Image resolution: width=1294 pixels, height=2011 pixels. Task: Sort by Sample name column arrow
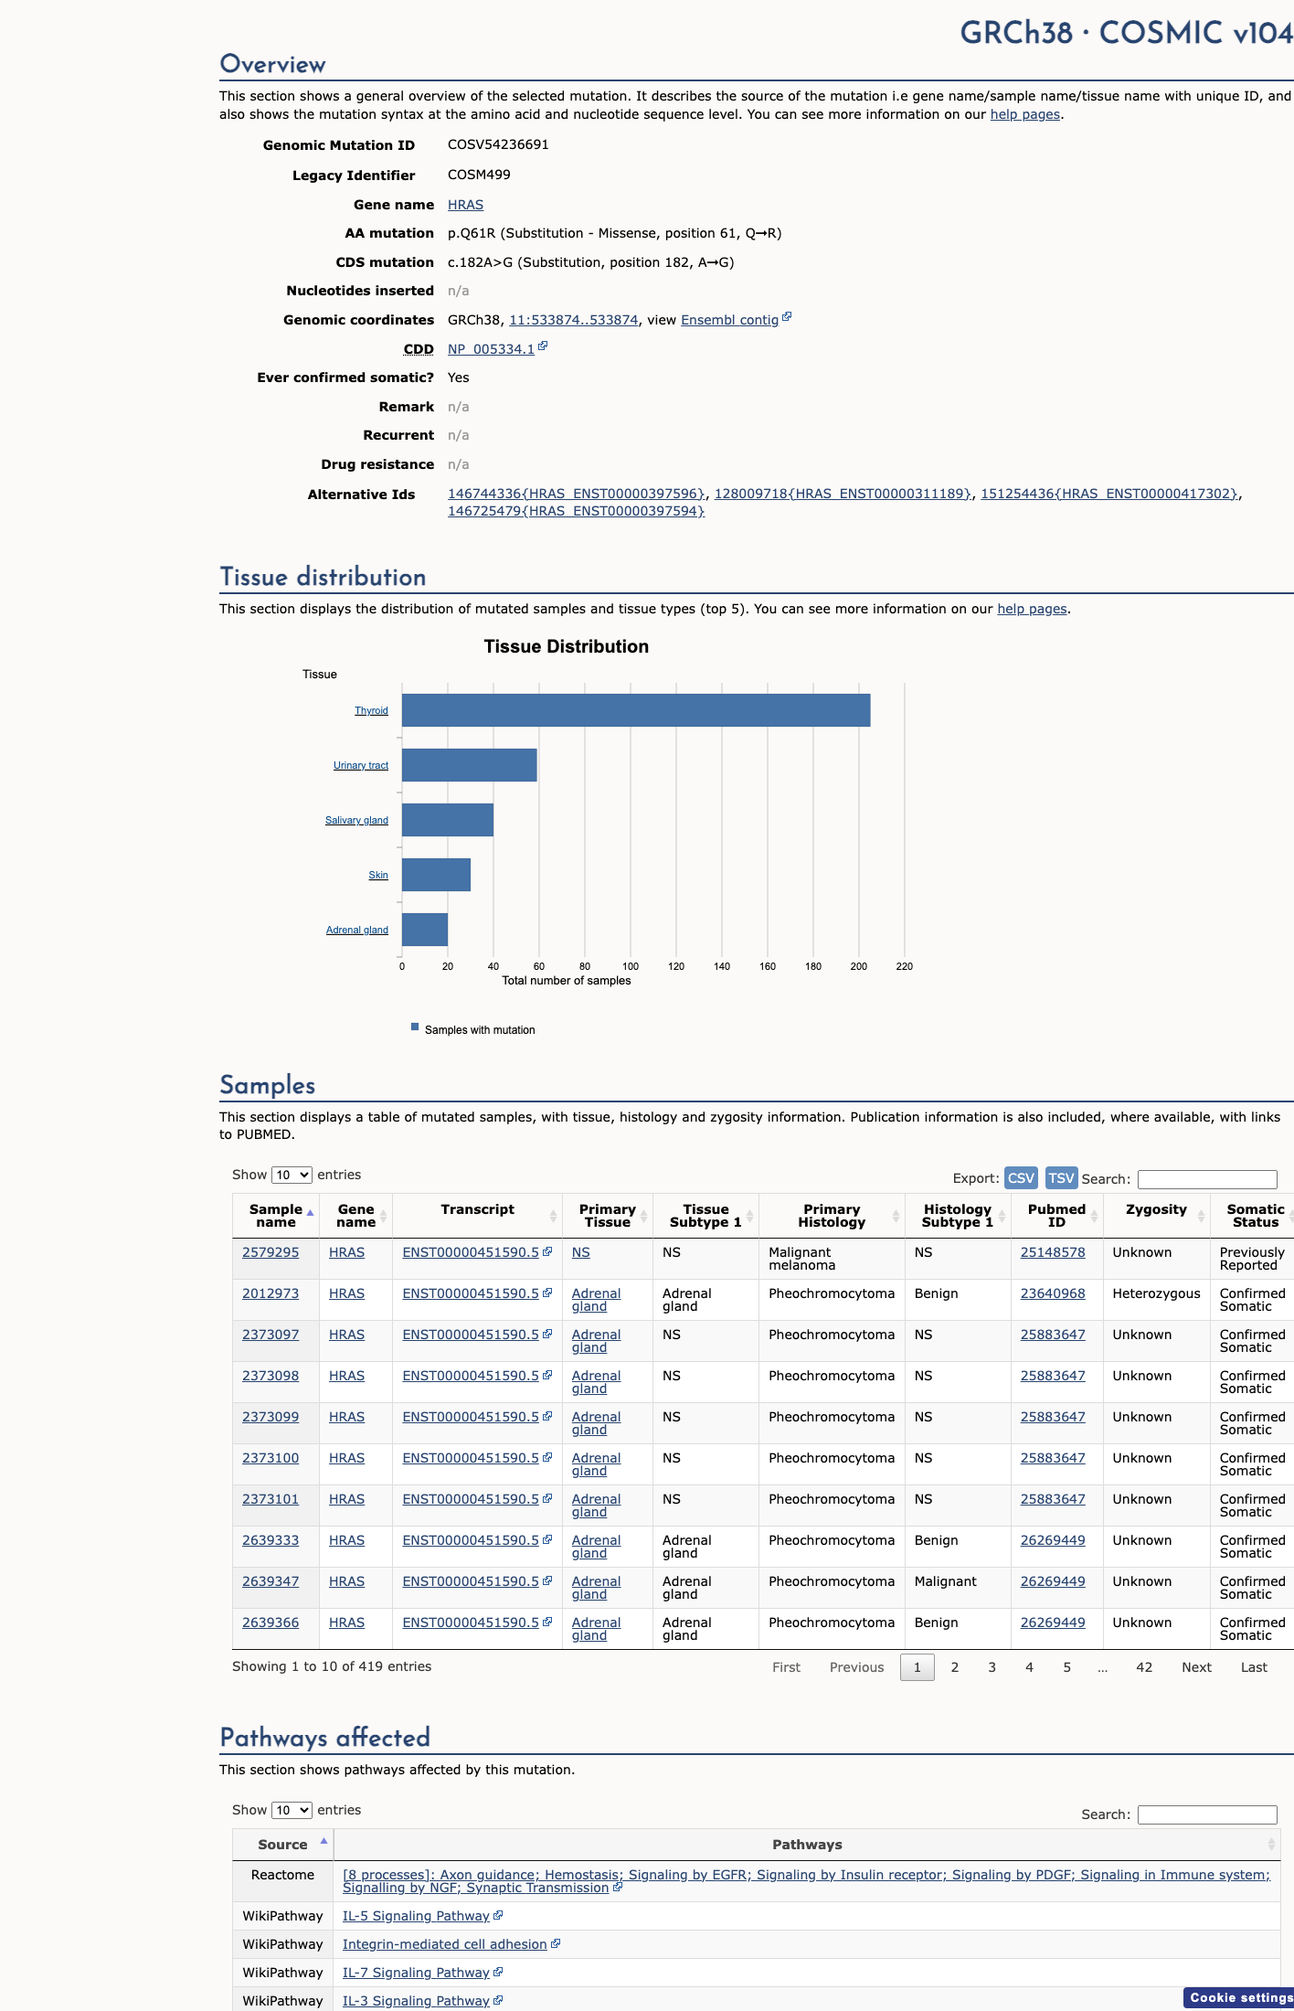(x=310, y=1213)
